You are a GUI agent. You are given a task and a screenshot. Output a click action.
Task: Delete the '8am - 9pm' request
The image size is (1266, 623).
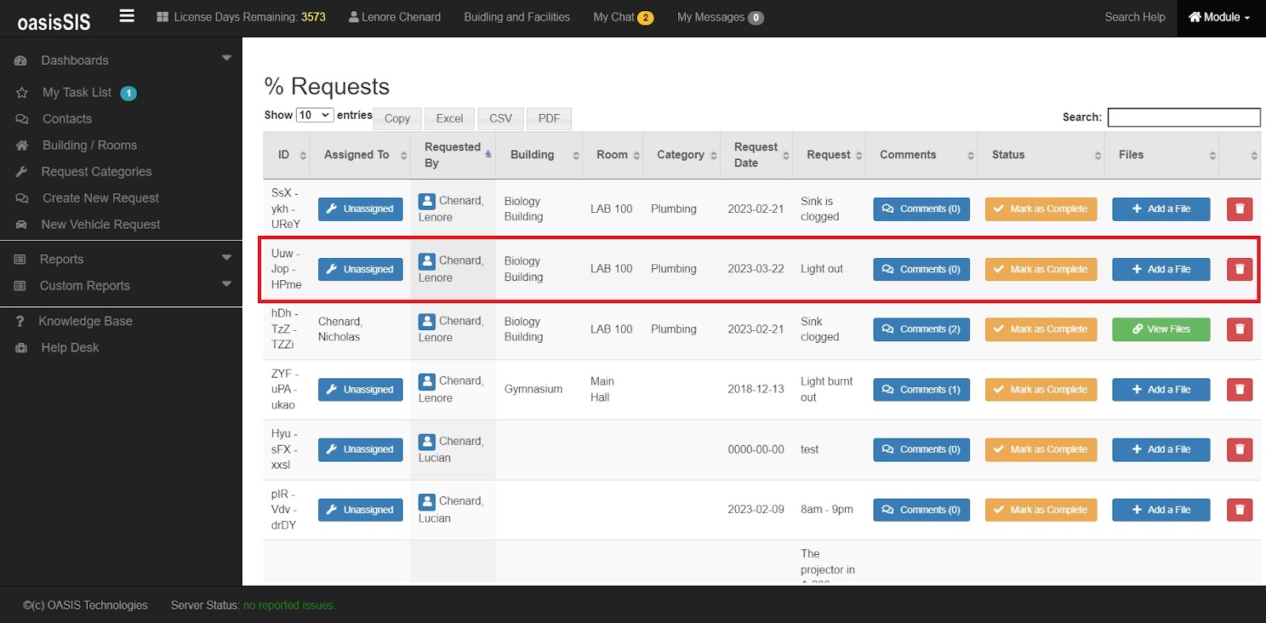tap(1239, 510)
